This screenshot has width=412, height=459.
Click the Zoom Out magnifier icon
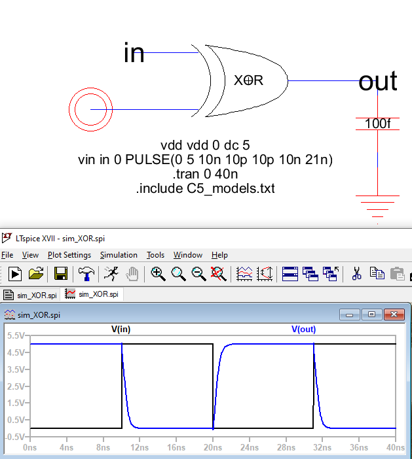(x=199, y=274)
